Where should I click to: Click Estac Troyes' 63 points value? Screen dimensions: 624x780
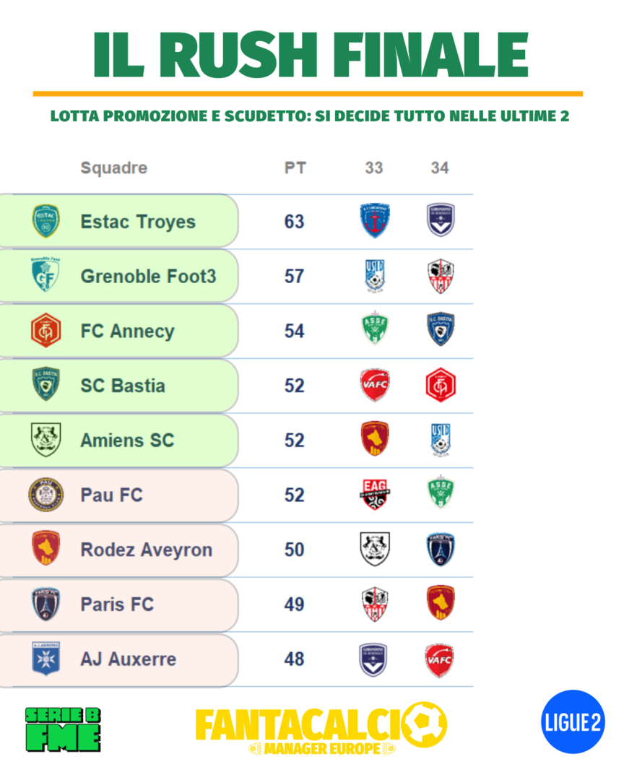click(x=295, y=222)
